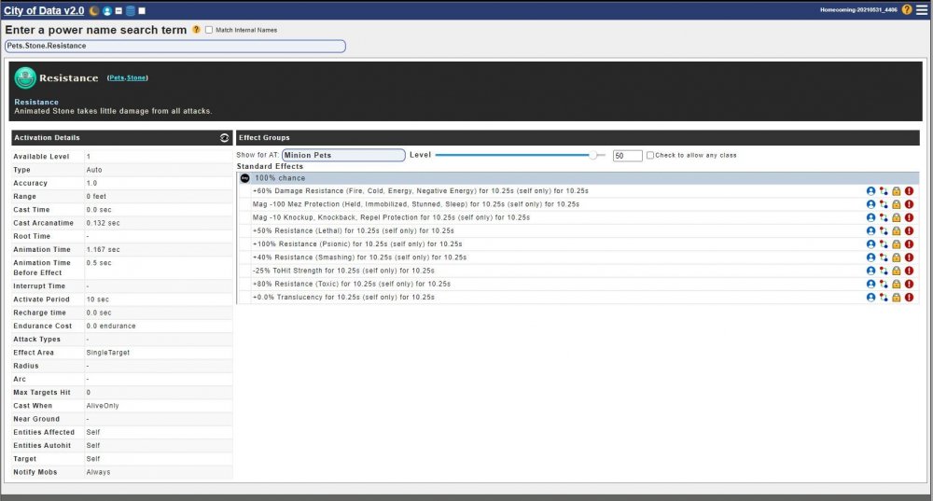
Task: Click the help icon beside Homecoming version
Action: click(x=907, y=9)
